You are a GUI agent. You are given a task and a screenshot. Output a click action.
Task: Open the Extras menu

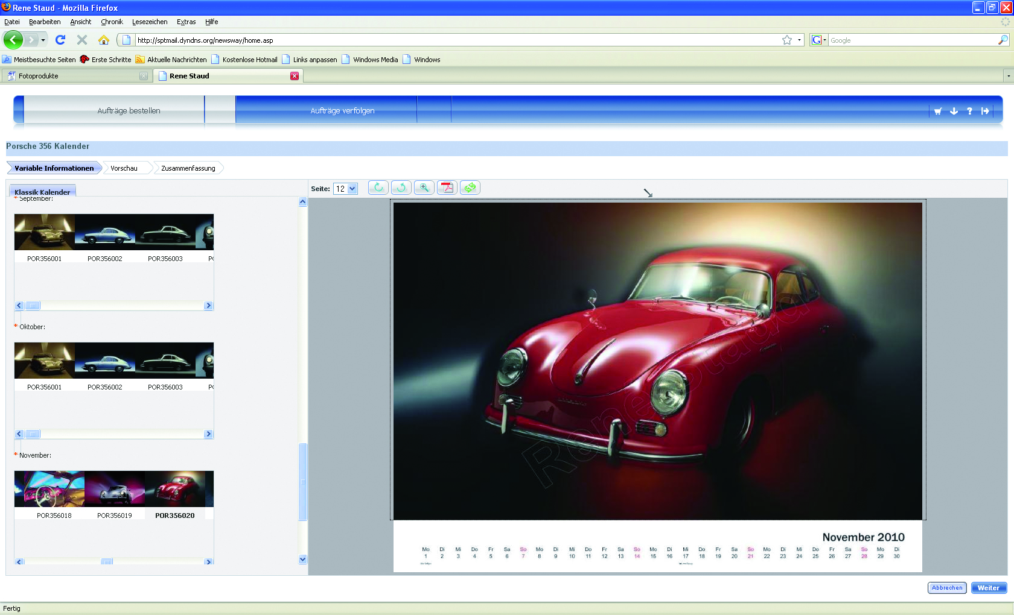pos(187,22)
